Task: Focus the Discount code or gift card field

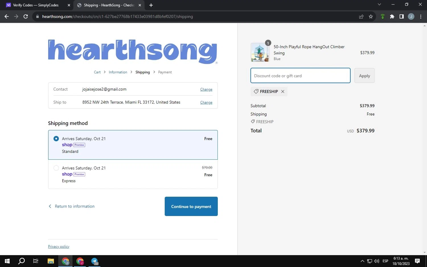Action: pos(300,76)
